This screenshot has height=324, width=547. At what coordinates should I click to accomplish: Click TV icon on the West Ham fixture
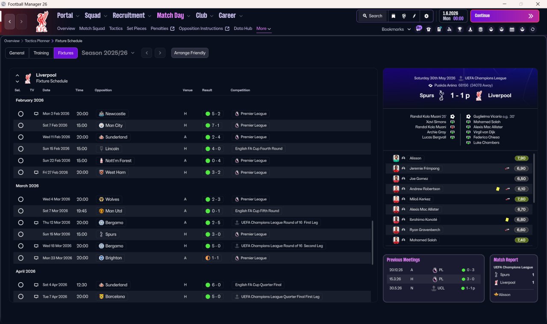click(36, 172)
